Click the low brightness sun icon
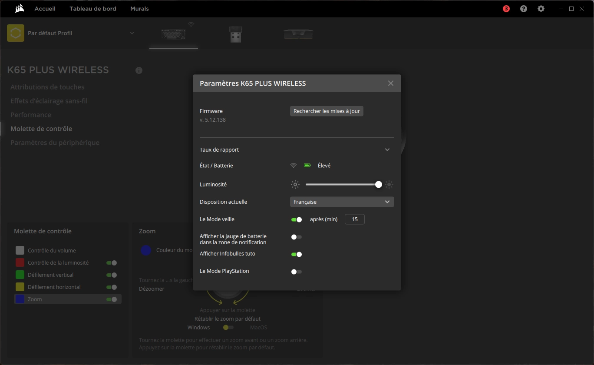This screenshot has height=365, width=594. pyautogui.click(x=295, y=185)
